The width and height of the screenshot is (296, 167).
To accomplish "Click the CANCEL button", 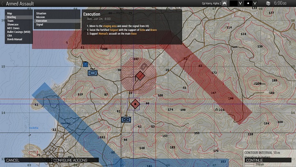I will (x=28, y=160).
